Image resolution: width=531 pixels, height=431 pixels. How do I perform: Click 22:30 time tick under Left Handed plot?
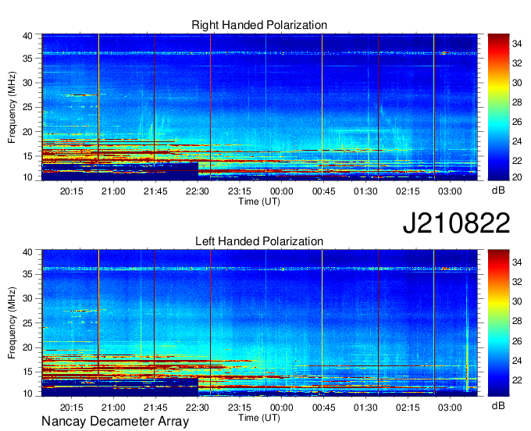[x=198, y=408]
